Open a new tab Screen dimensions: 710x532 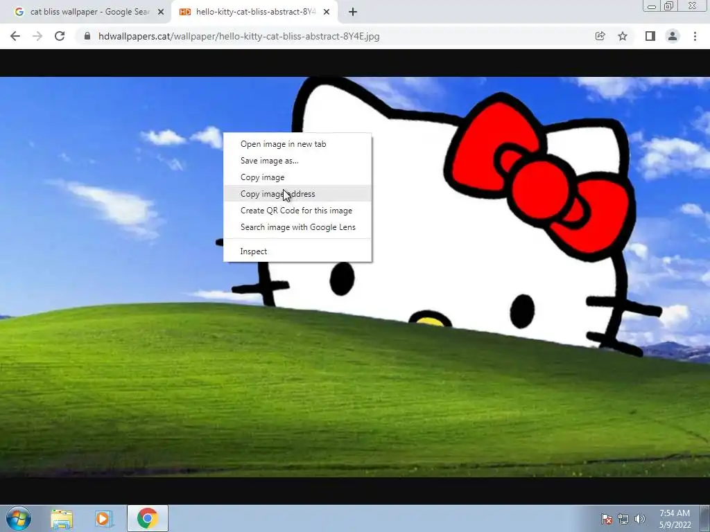[353, 12]
